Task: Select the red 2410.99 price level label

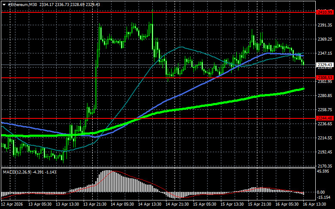Action: coord(325,12)
